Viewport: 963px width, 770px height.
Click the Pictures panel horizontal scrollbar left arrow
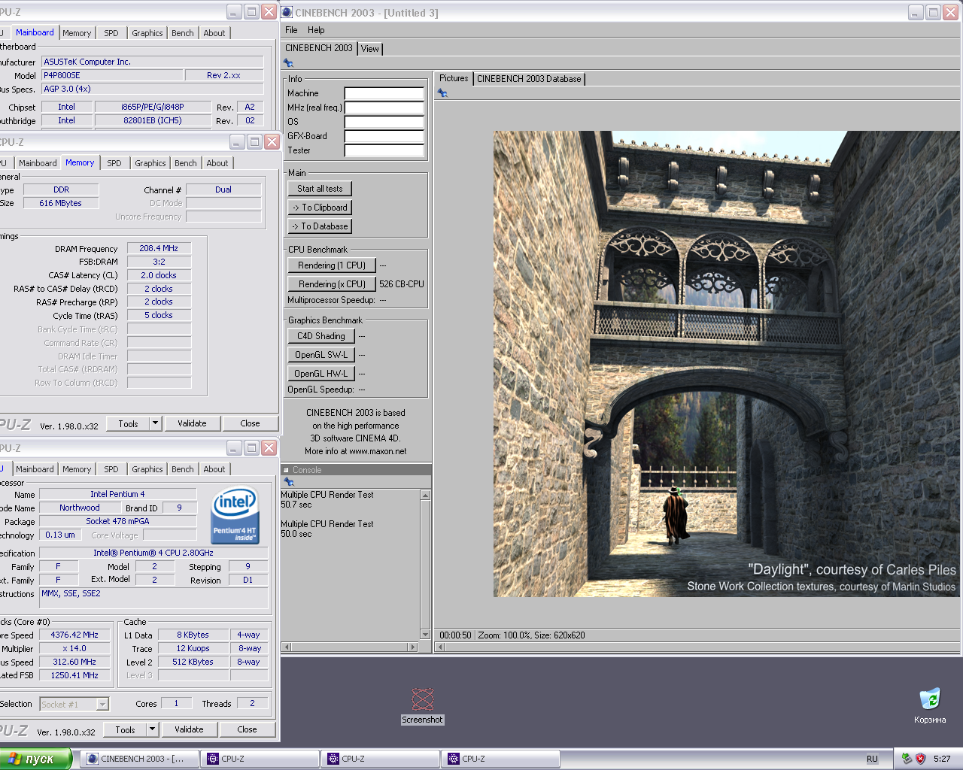click(x=440, y=647)
